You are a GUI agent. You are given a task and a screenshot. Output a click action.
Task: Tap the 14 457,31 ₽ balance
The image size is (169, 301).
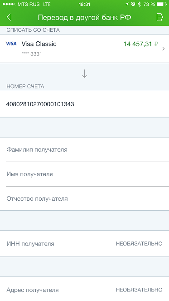[x=141, y=44]
